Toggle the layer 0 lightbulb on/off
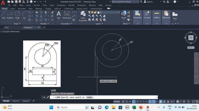The height and width of the screenshot is (111, 199). (90, 12)
